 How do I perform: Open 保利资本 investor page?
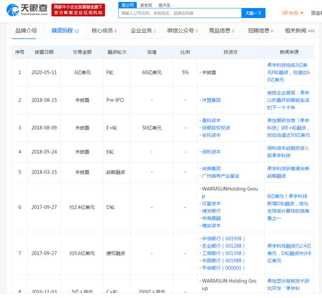click(211, 151)
